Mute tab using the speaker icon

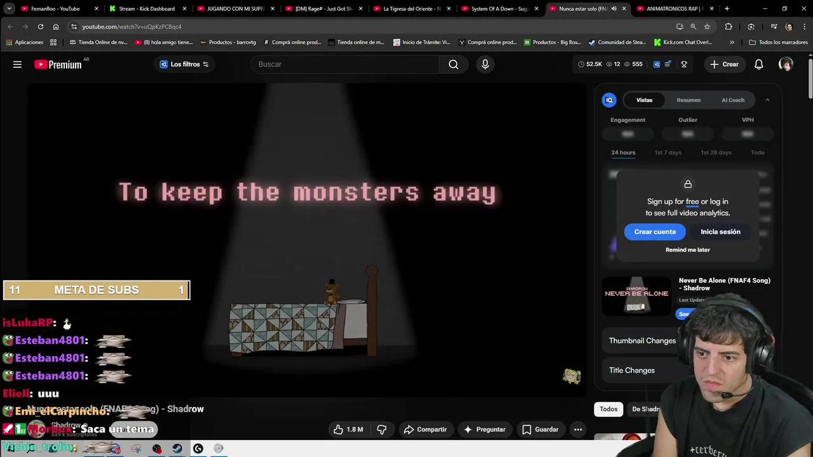[x=614, y=9]
